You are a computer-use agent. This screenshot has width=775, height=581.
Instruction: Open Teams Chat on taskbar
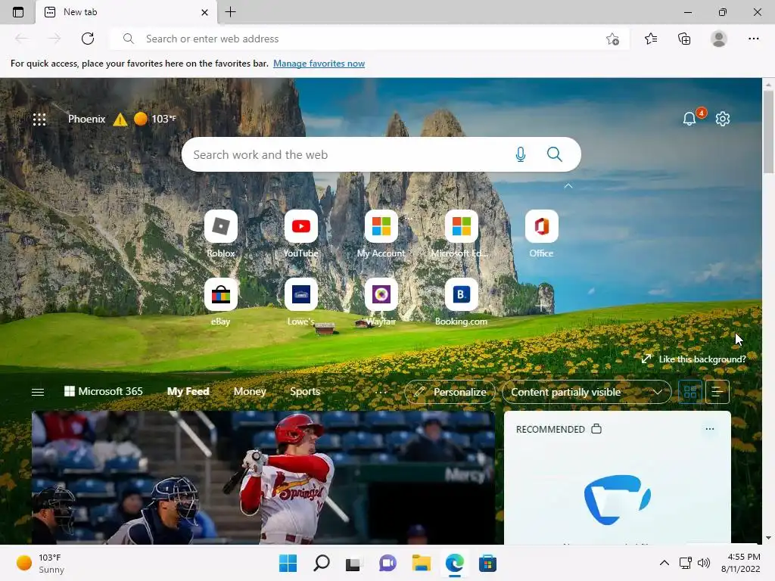[387, 563]
